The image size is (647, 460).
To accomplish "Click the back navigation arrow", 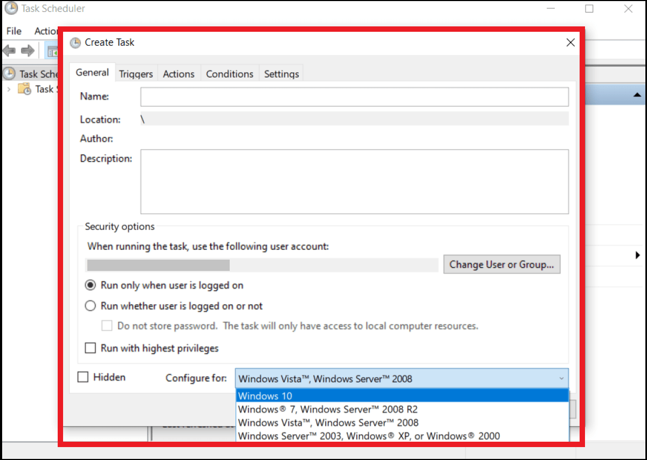I will [x=9, y=50].
